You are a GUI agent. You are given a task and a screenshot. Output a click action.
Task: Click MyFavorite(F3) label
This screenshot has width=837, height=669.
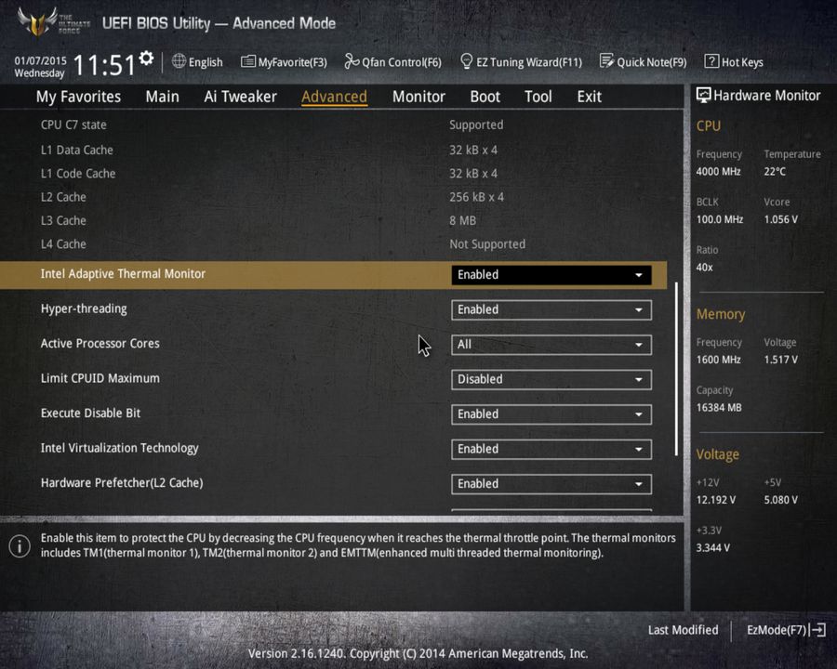(x=293, y=62)
